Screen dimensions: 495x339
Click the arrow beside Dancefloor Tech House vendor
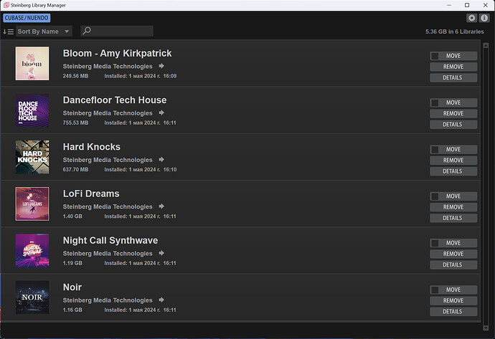click(x=161, y=113)
